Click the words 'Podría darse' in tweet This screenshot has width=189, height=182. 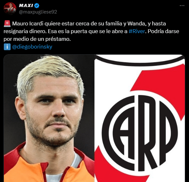pyautogui.click(x=163, y=31)
